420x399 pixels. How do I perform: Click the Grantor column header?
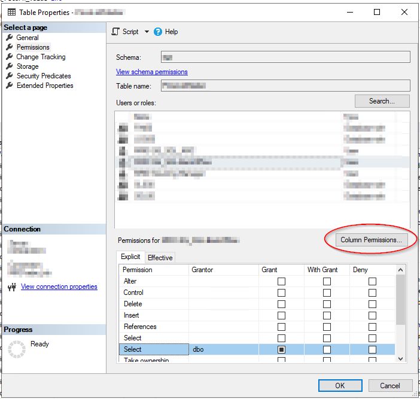tap(224, 270)
